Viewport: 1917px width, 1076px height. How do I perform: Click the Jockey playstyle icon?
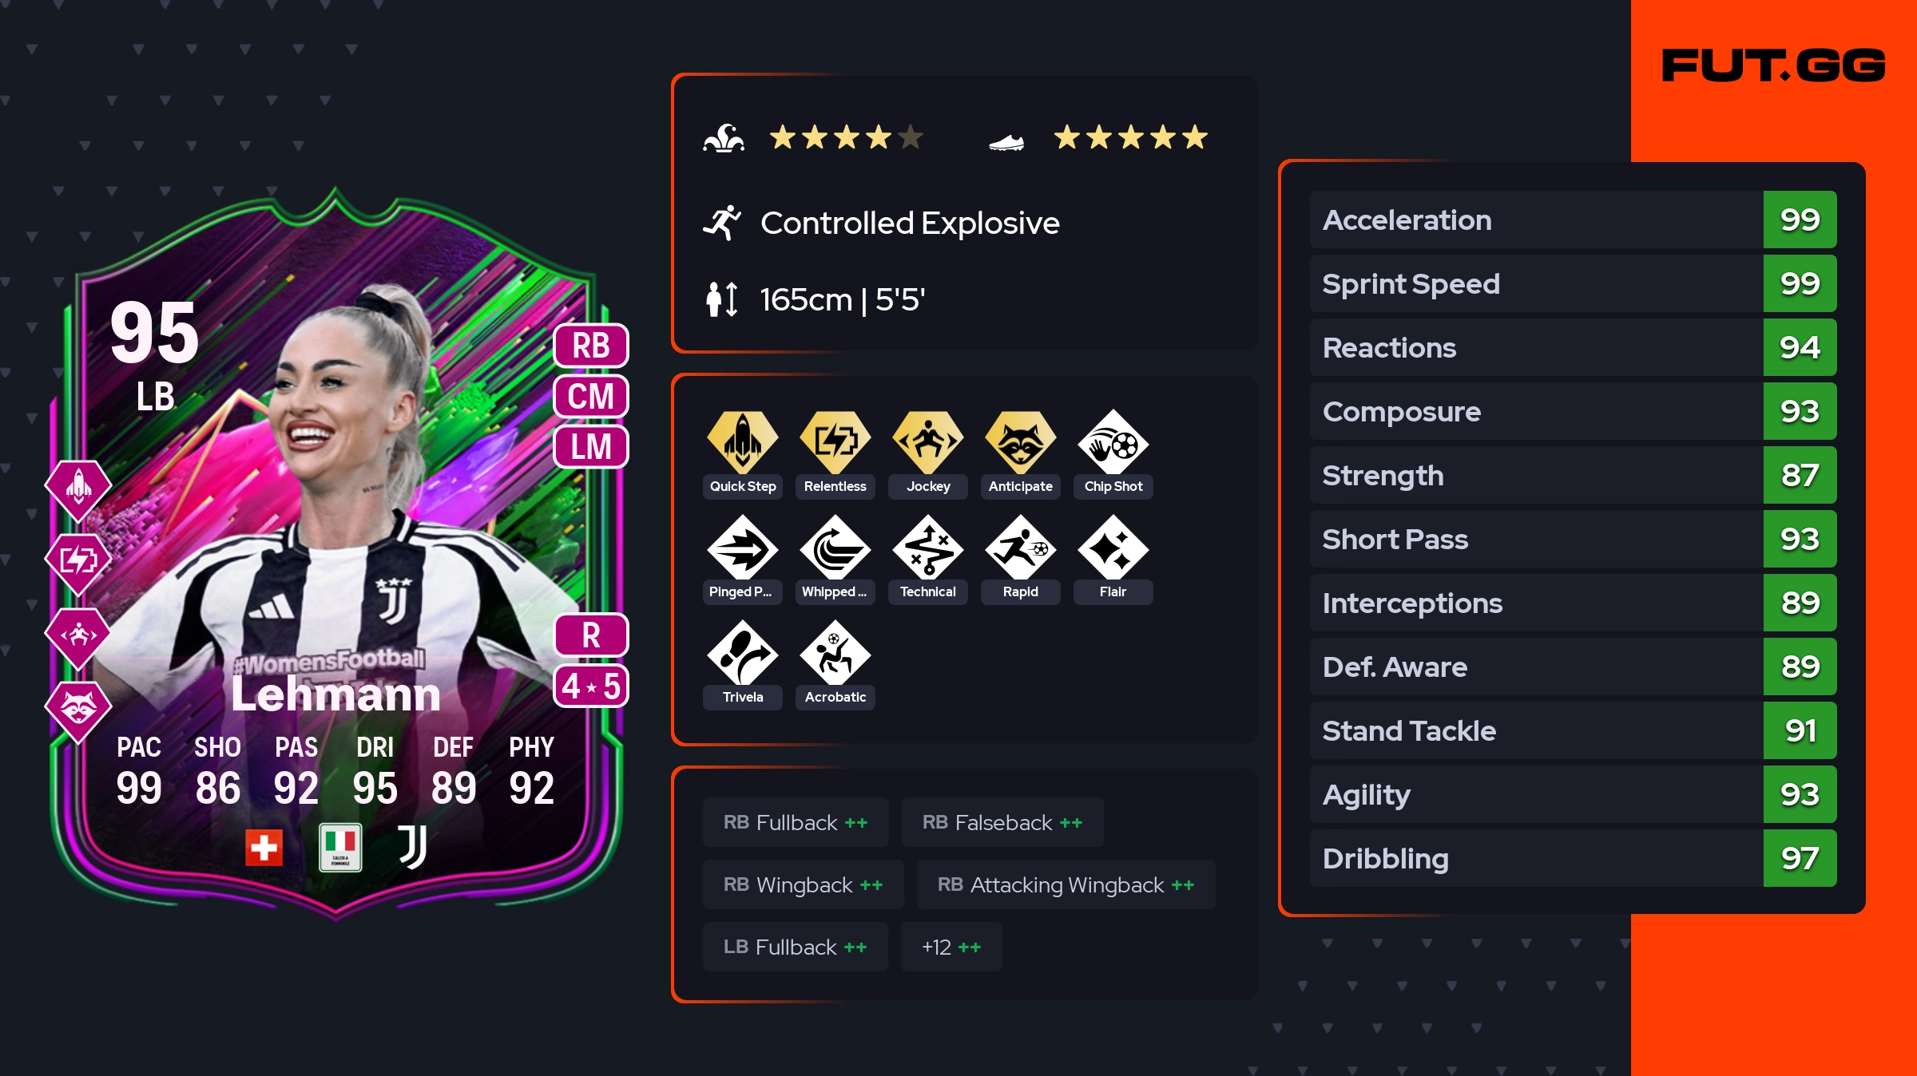pos(928,442)
